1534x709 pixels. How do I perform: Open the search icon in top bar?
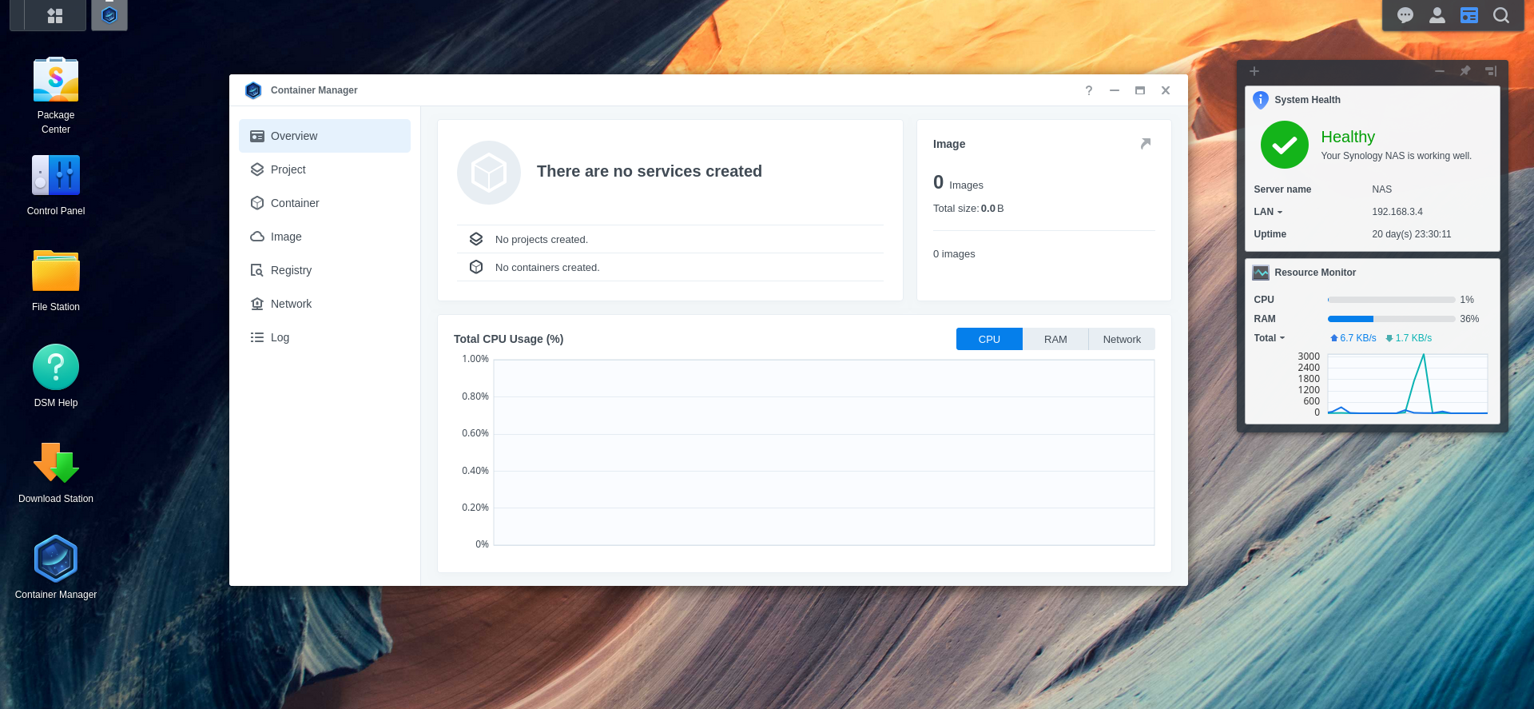point(1501,15)
